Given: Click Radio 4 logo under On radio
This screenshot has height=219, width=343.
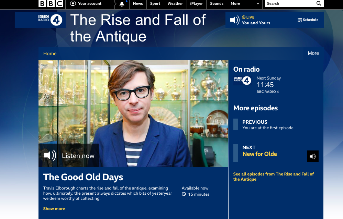Looking at the screenshot, I should [242, 81].
